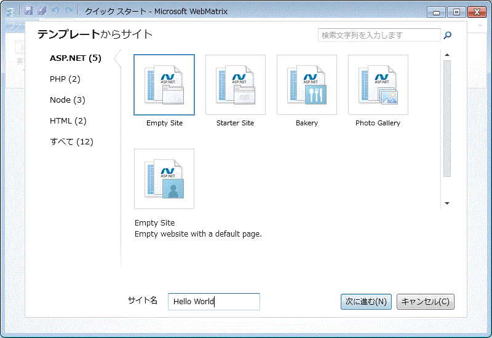Select the Empty Site template thumbnail

click(x=164, y=85)
